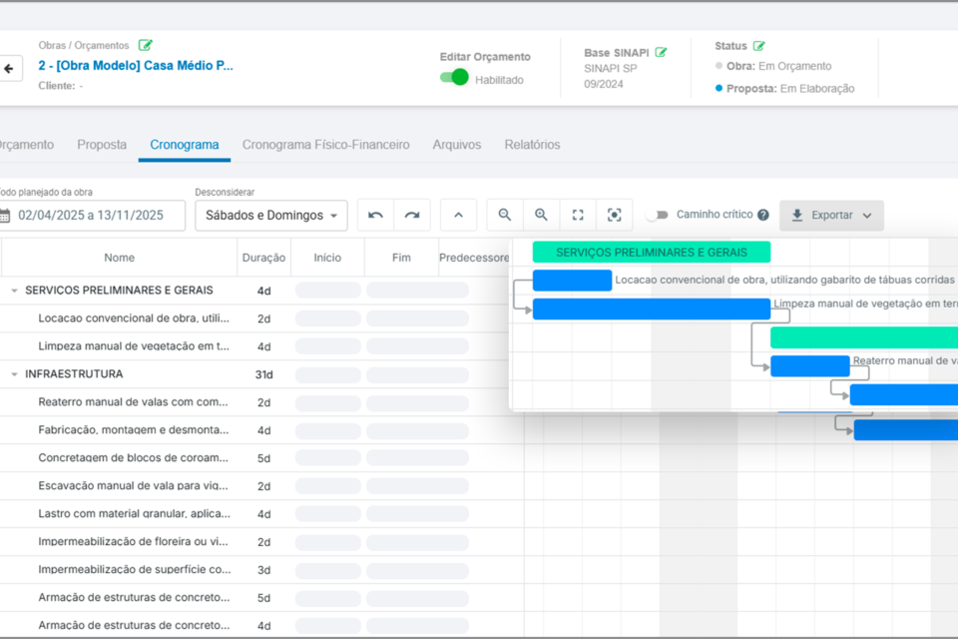Open the [Obra Modelo] Casa Médio project link
This screenshot has width=958, height=639.
tap(136, 66)
